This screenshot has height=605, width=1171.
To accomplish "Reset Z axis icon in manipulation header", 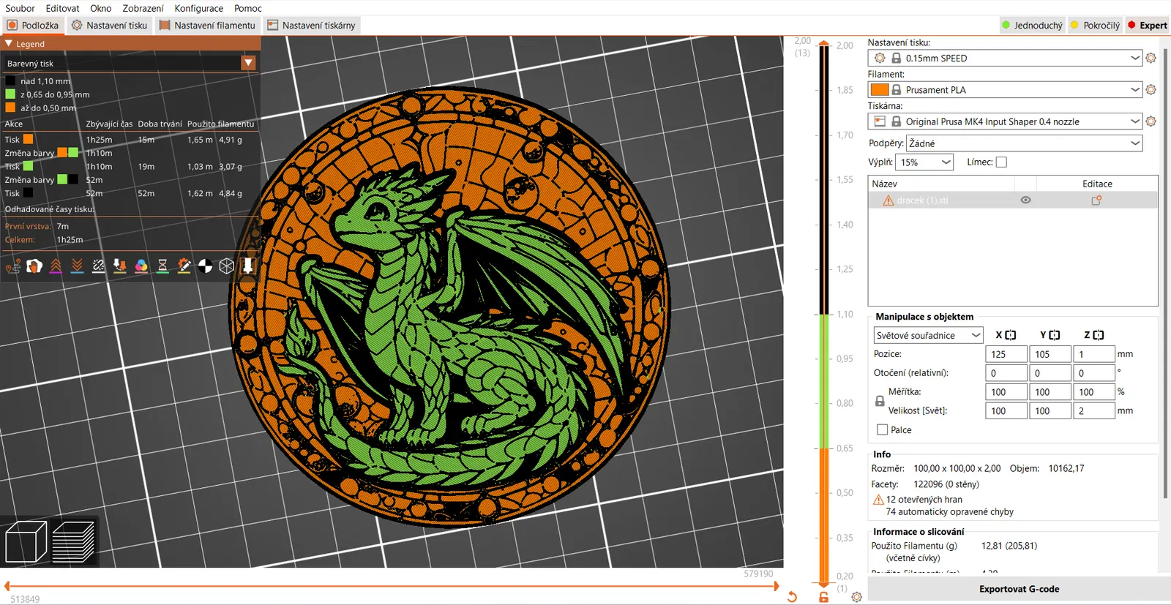I will pyautogui.click(x=1099, y=335).
